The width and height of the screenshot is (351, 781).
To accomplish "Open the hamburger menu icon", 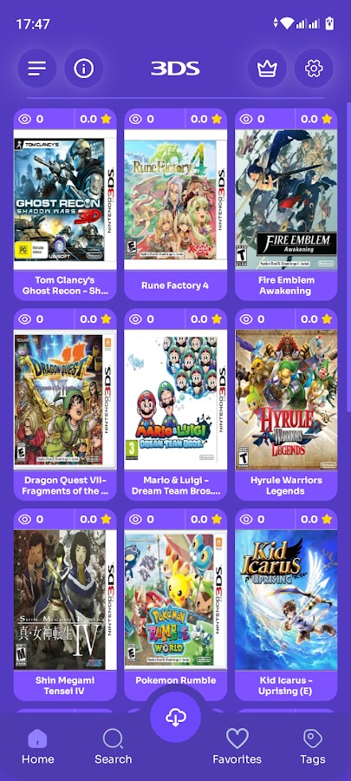I will (36, 69).
